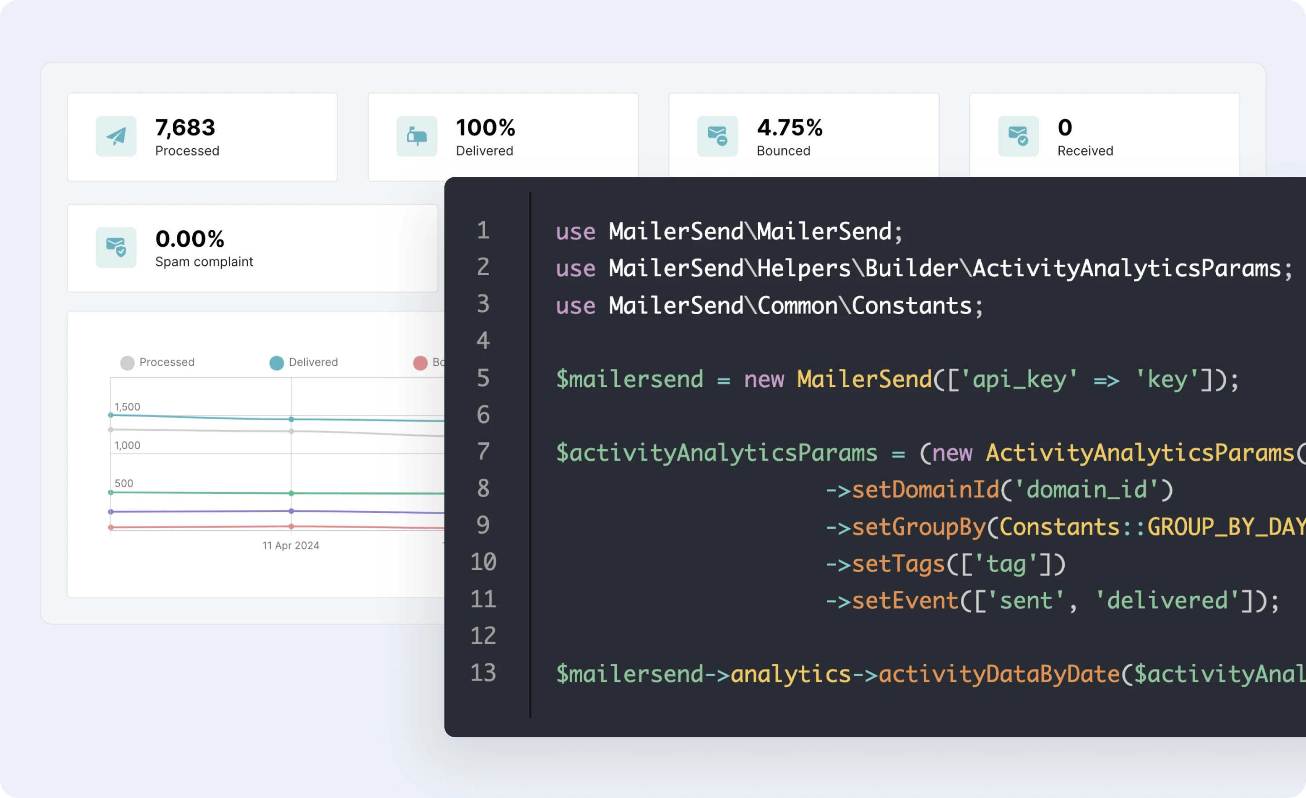The height and width of the screenshot is (798, 1306).
Task: Click code line number 7
Action: click(483, 452)
